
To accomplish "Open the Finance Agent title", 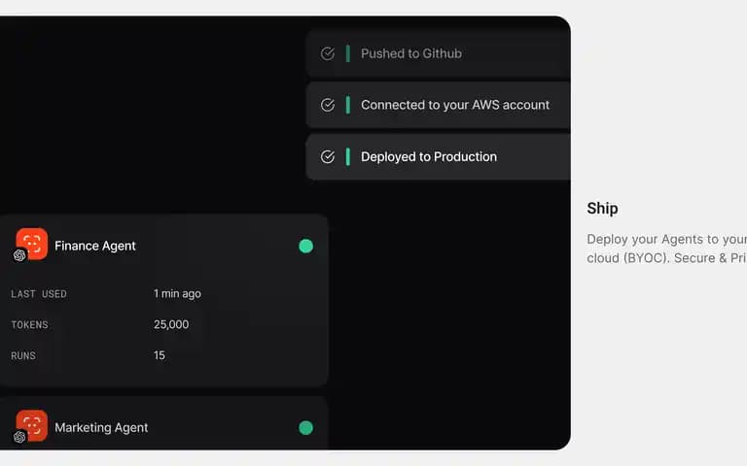I will [x=95, y=246].
